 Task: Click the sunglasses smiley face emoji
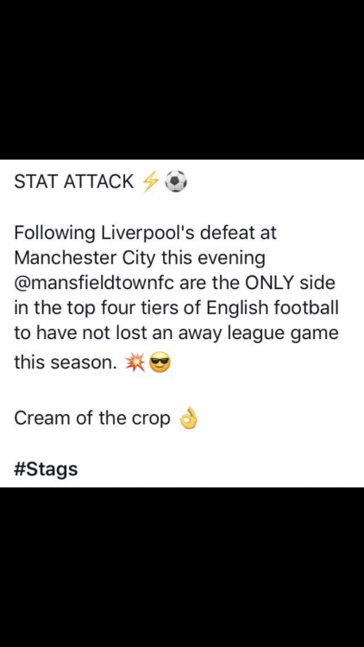[160, 363]
